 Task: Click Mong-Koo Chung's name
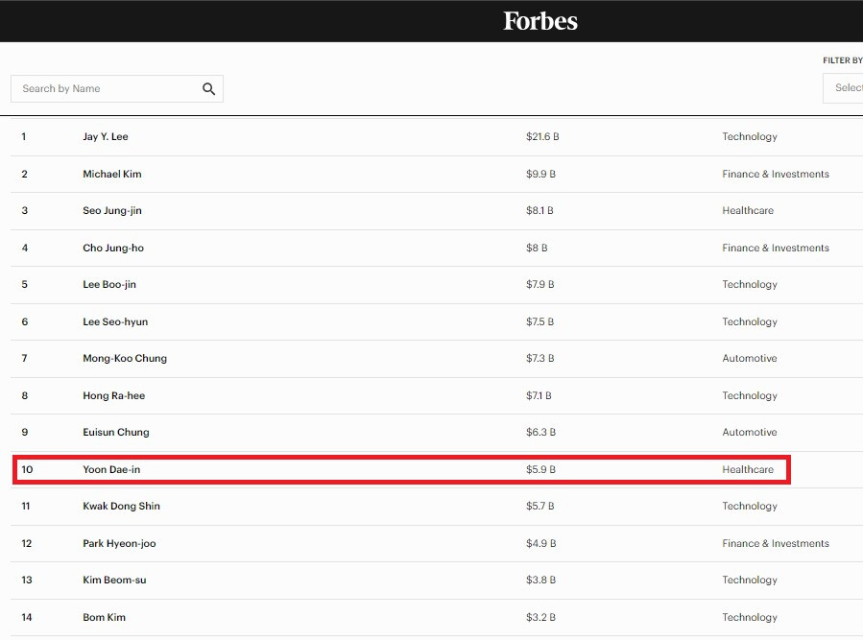[125, 359]
